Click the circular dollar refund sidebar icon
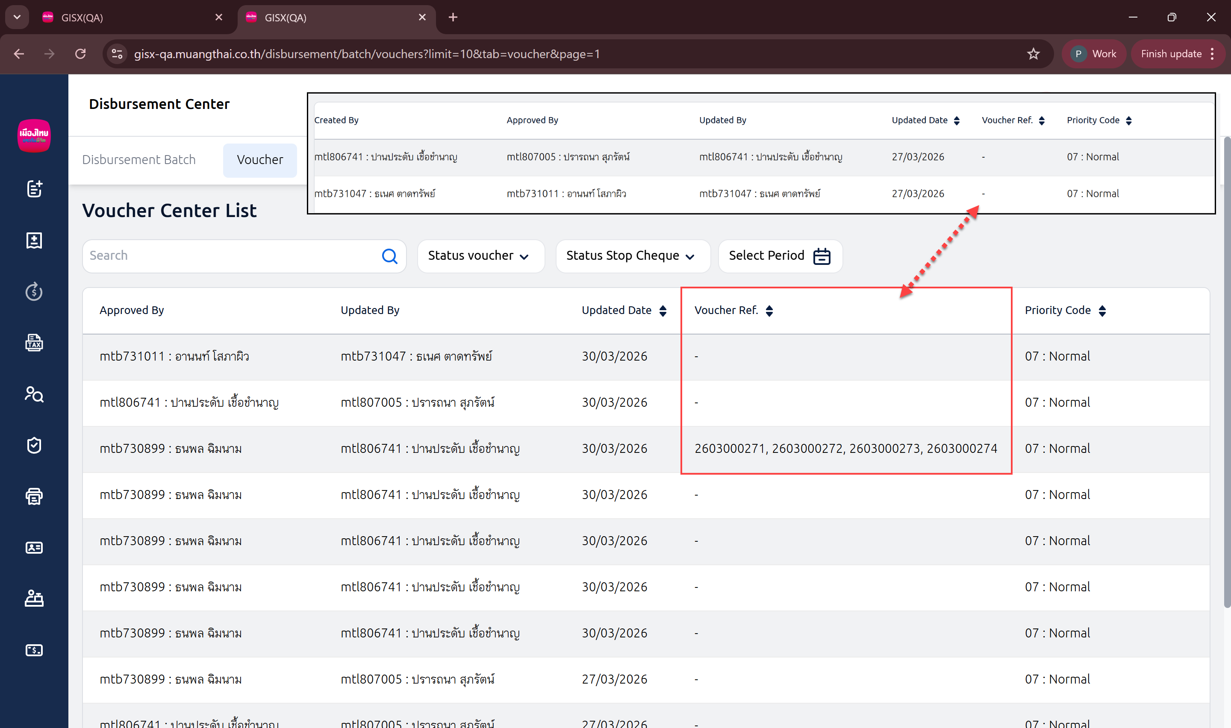The height and width of the screenshot is (728, 1231). pos(34,292)
